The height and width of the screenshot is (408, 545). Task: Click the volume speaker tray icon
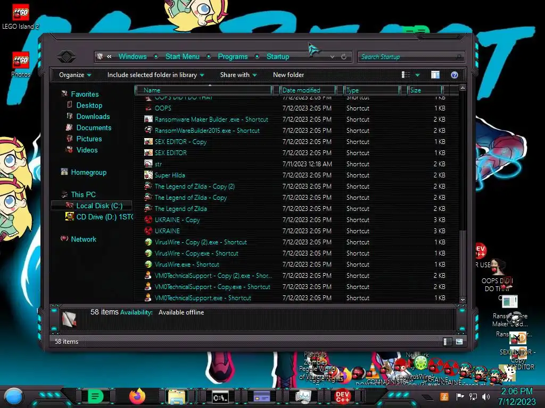(x=486, y=397)
